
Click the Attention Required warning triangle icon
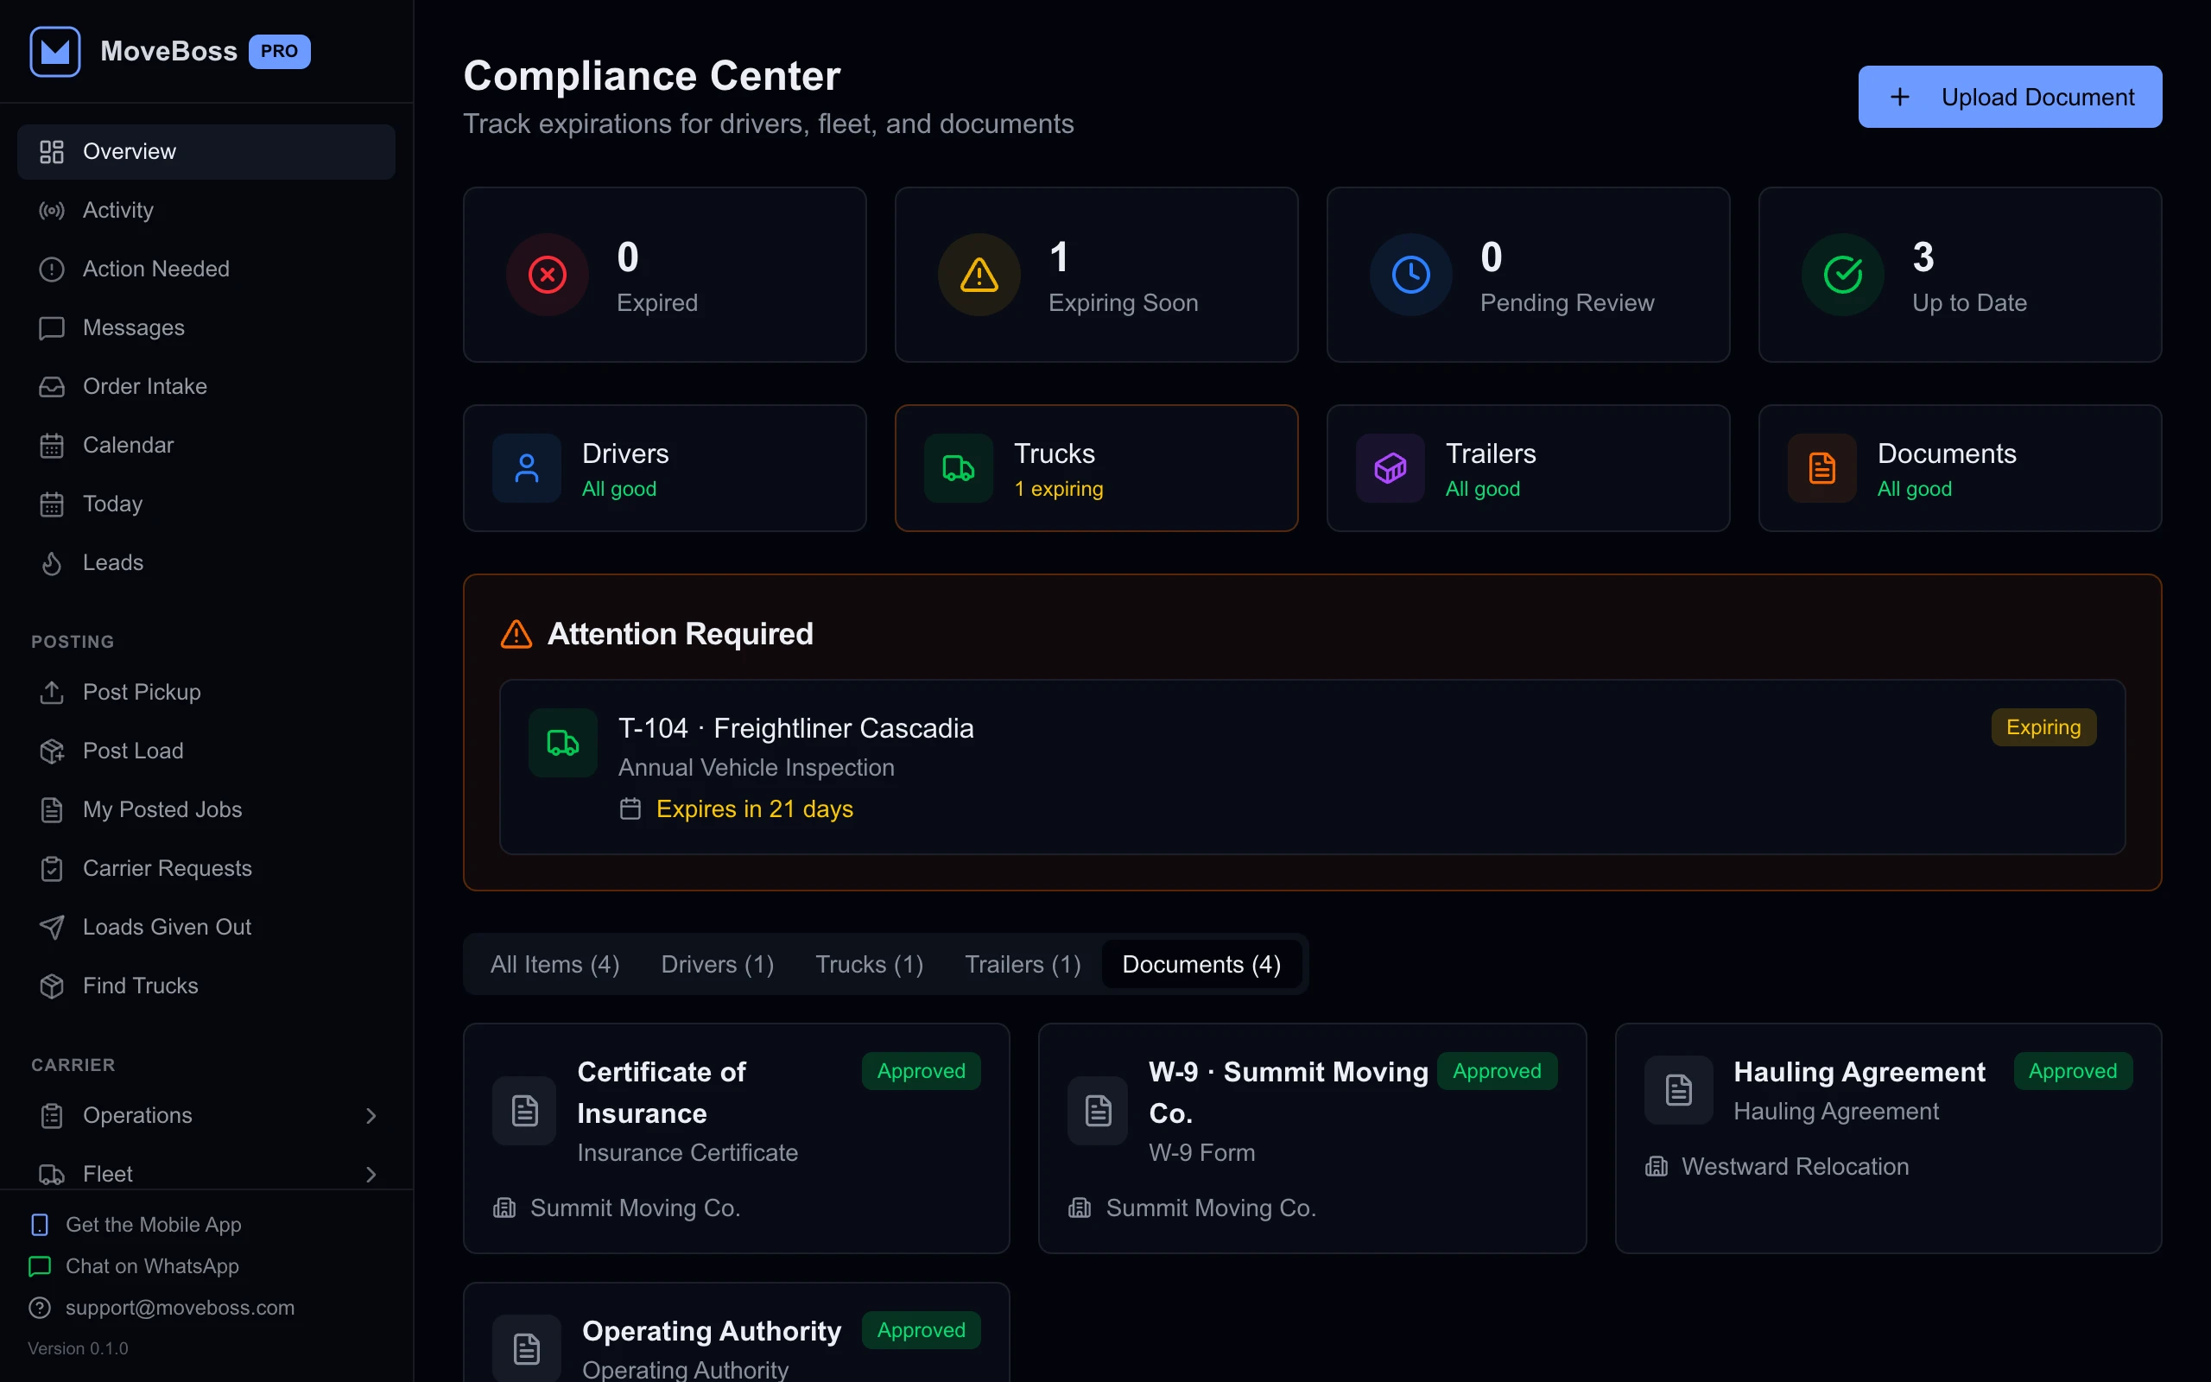click(x=516, y=633)
